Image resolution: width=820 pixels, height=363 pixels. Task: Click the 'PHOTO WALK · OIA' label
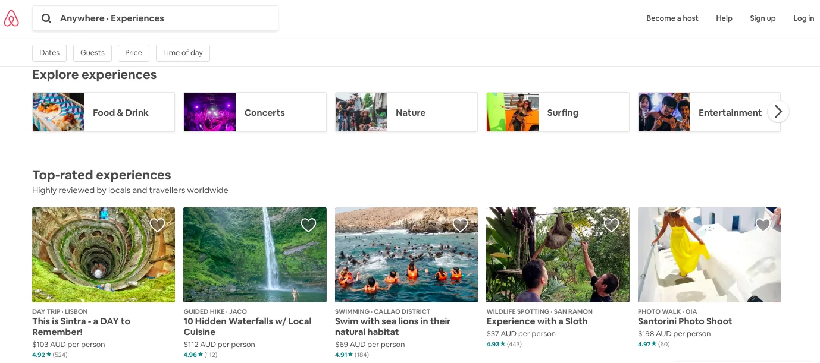(667, 311)
